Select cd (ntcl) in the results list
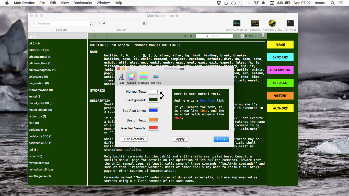The height and width of the screenshot is (196, 349). pyautogui.click(x=57, y=43)
